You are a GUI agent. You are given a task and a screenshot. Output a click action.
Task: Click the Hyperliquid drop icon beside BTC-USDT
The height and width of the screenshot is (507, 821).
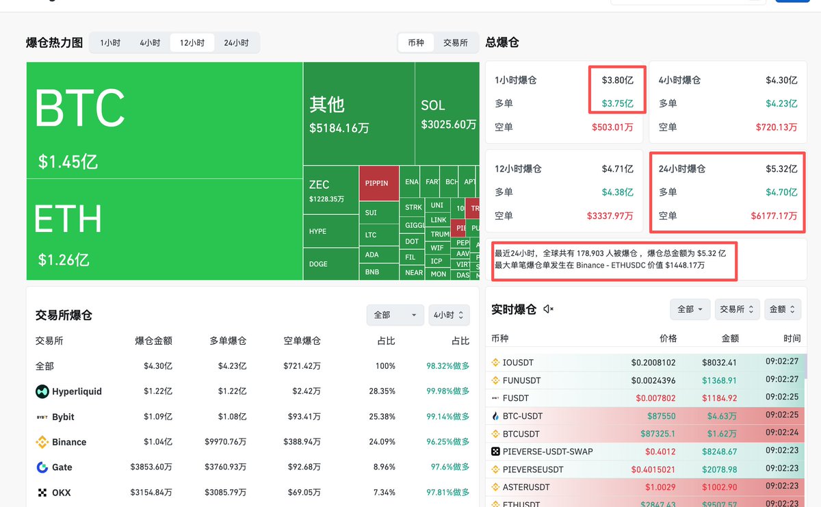pos(496,415)
